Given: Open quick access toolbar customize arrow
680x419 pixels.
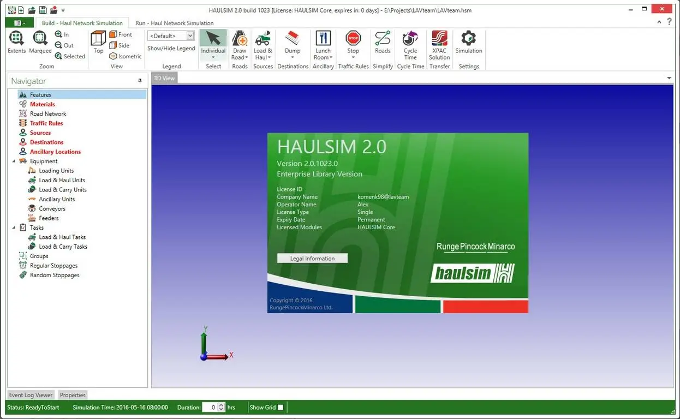Looking at the screenshot, I should click(63, 10).
